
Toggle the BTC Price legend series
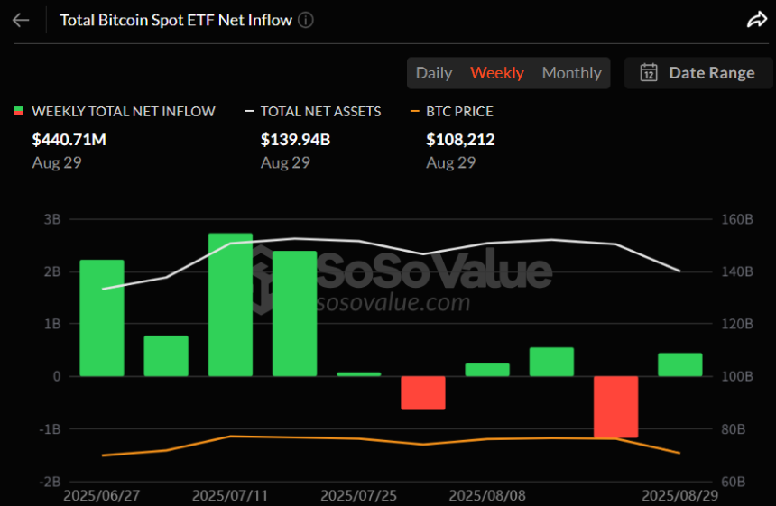460,112
